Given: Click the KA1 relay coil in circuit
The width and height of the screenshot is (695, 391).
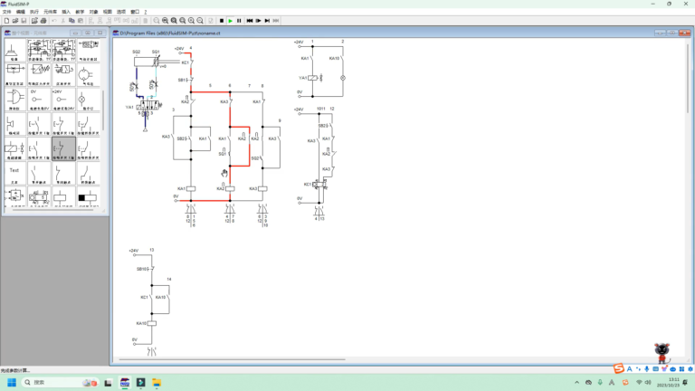Looking at the screenshot, I should (x=191, y=188).
